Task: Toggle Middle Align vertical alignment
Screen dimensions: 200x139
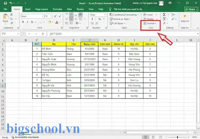Action: [71, 14]
